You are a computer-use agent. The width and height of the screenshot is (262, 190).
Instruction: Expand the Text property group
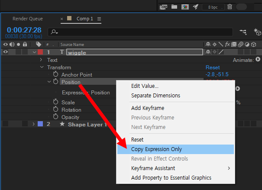click(x=41, y=60)
